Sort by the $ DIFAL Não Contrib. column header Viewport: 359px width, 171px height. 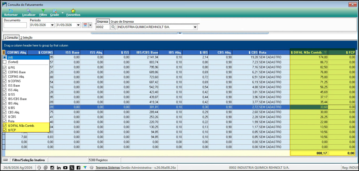click(x=309, y=52)
